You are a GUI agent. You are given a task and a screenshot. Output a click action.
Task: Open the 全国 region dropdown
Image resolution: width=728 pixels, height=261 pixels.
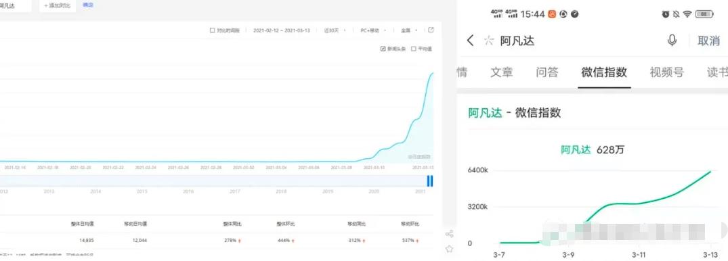pos(409,30)
